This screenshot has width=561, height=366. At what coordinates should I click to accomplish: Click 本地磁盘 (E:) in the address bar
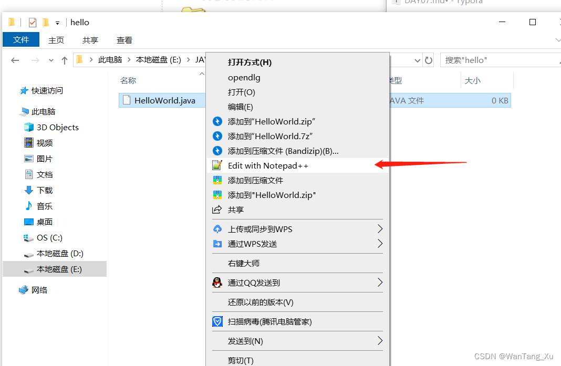tap(159, 60)
